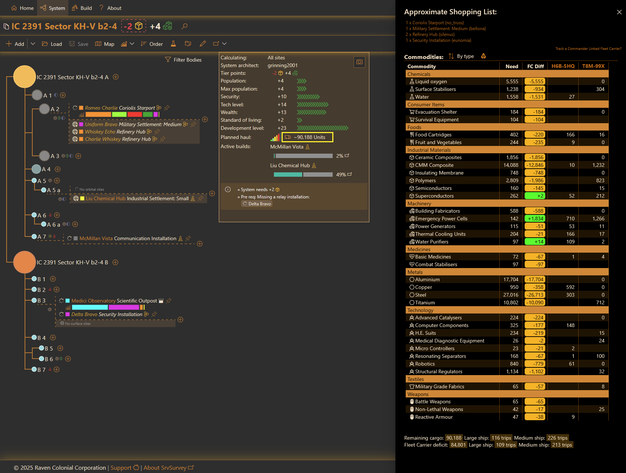Click the Delta Bravo relay installation chip

[x=257, y=204]
